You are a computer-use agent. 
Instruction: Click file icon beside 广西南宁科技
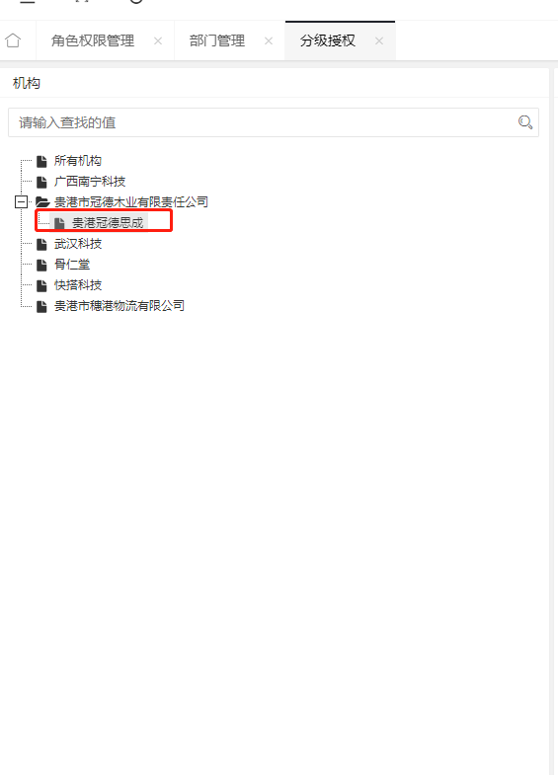click(42, 182)
